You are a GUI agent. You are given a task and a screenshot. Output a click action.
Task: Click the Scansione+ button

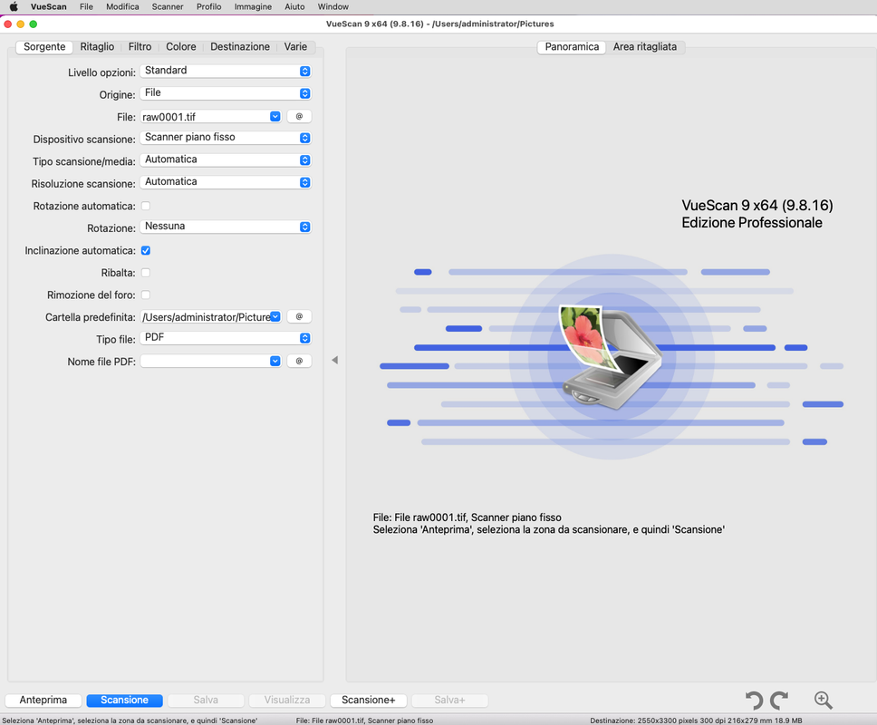point(368,700)
